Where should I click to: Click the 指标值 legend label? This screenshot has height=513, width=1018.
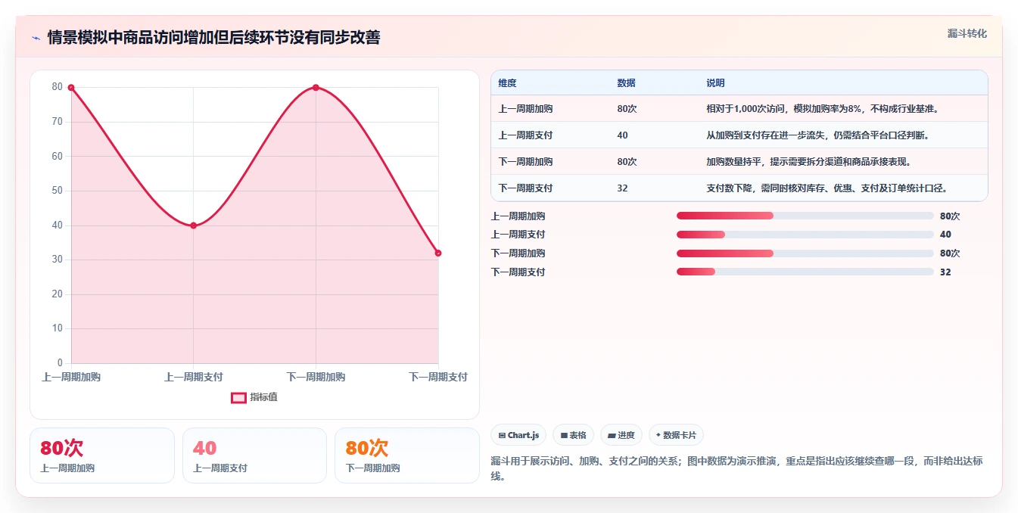click(x=264, y=397)
